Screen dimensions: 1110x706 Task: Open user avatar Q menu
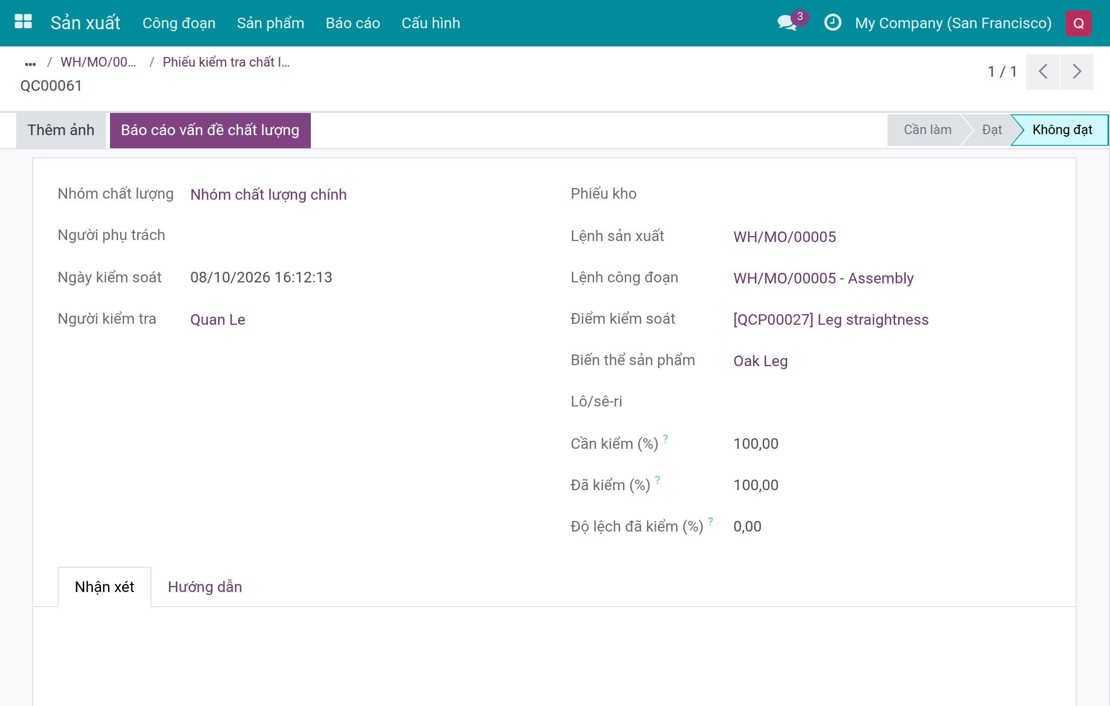[x=1078, y=23]
